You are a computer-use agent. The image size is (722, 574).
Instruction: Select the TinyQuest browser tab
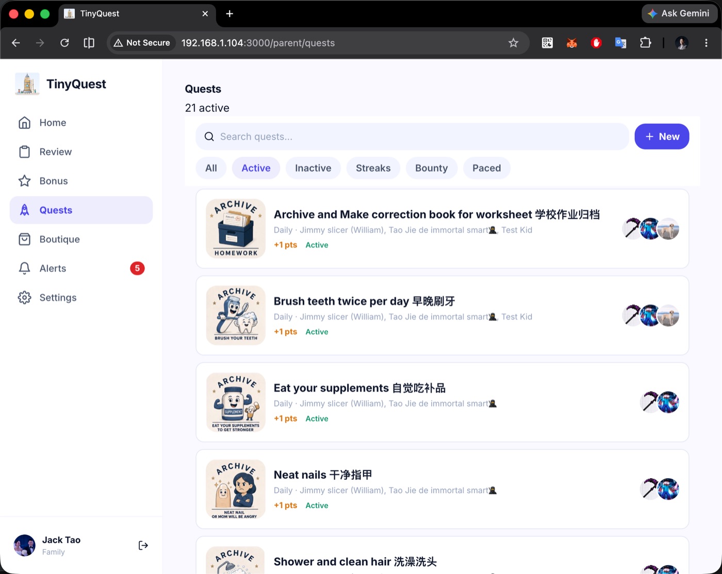137,14
